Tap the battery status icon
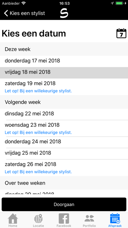The width and height of the screenshot is (128, 228). [x=120, y=3]
